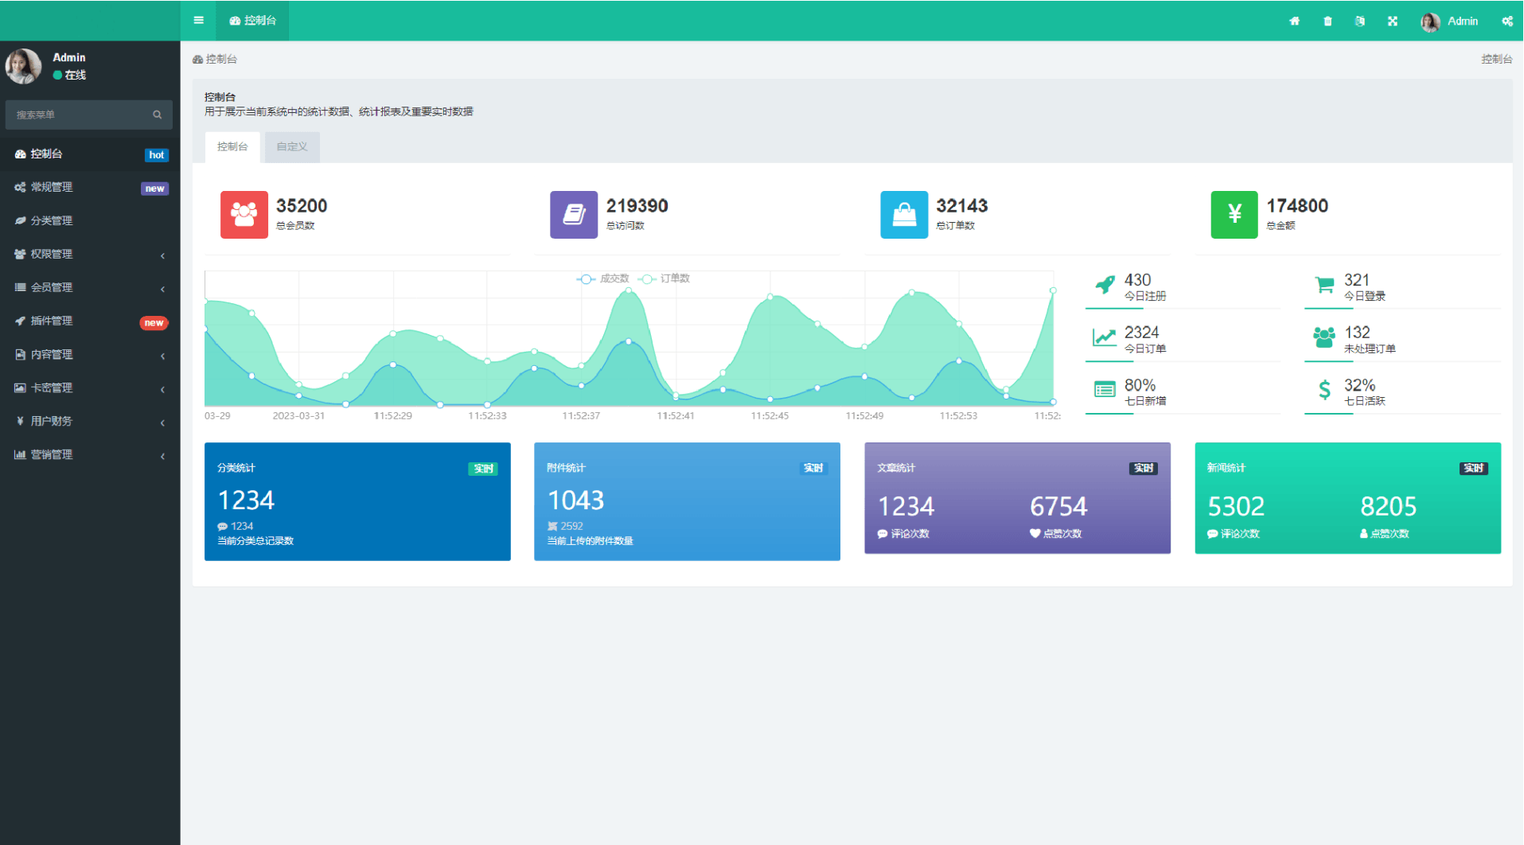This screenshot has width=1524, height=845.
Task: Toggle fullscreen with the expand icon
Action: click(1393, 21)
